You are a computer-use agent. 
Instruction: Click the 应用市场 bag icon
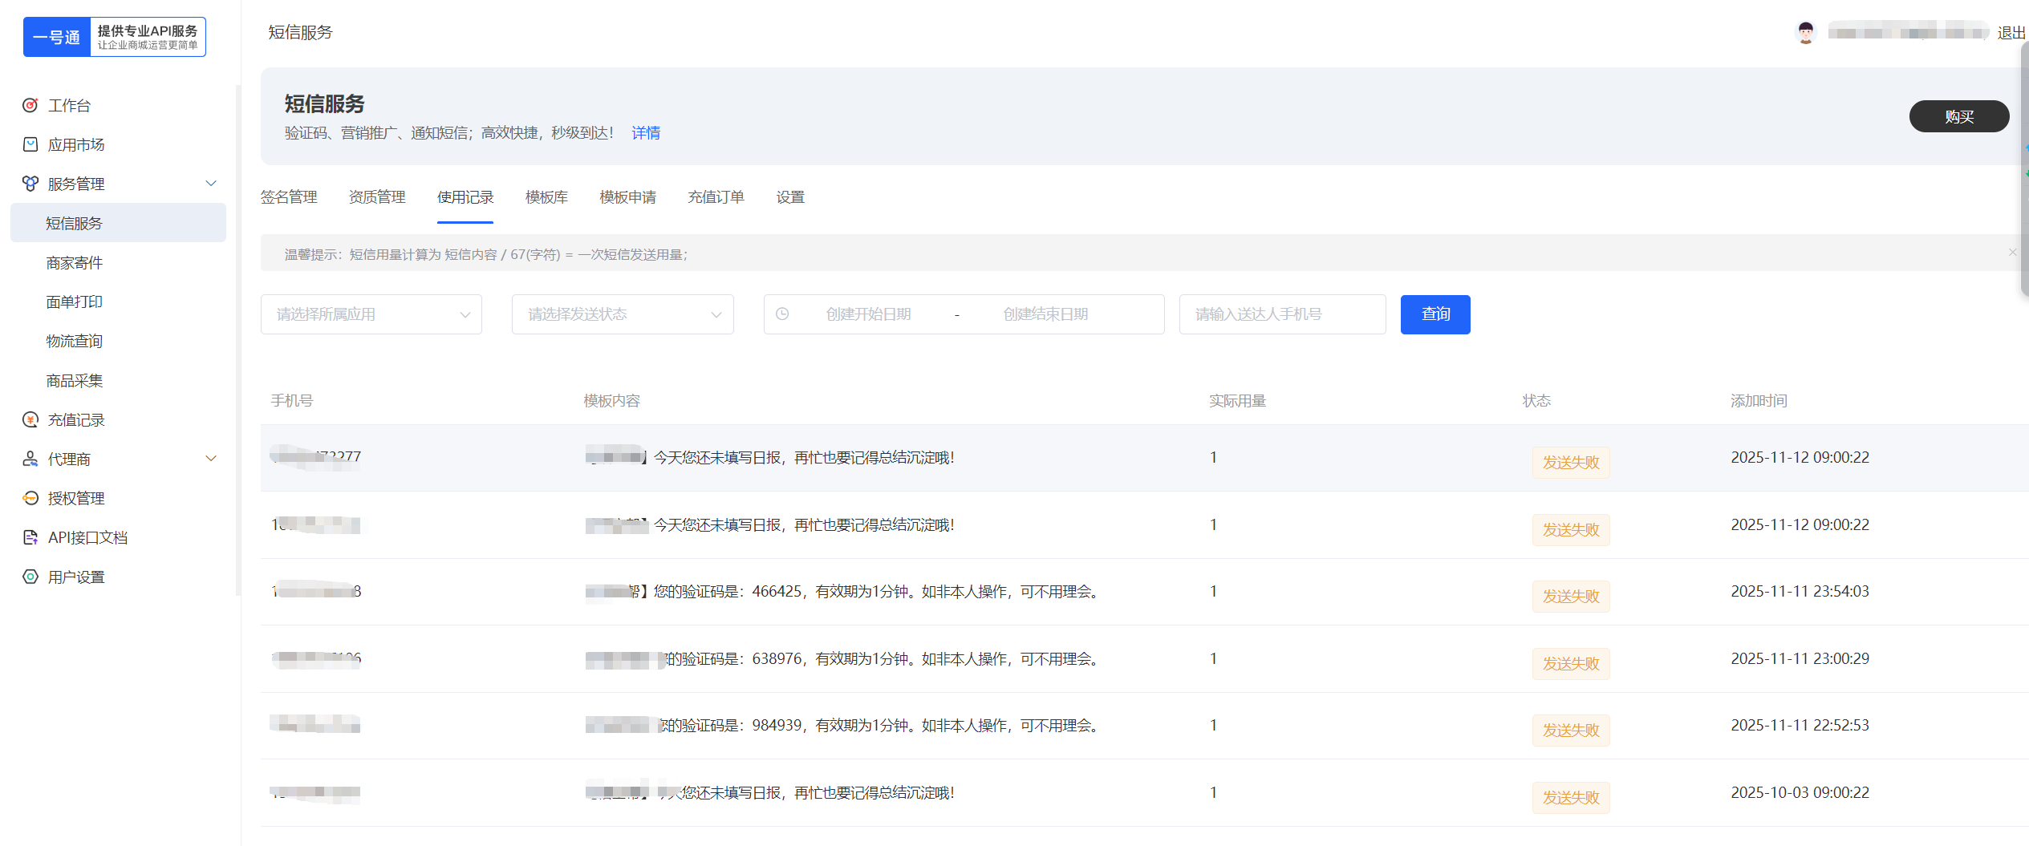click(x=30, y=144)
